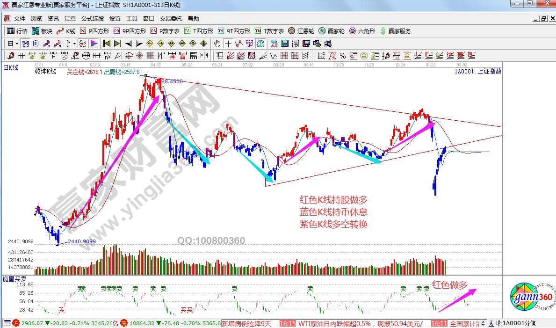
Task: Open the 公式选股 menu
Action: [x=92, y=19]
